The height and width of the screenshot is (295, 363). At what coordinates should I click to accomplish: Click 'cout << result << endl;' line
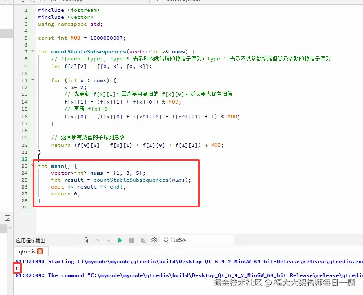88,187
